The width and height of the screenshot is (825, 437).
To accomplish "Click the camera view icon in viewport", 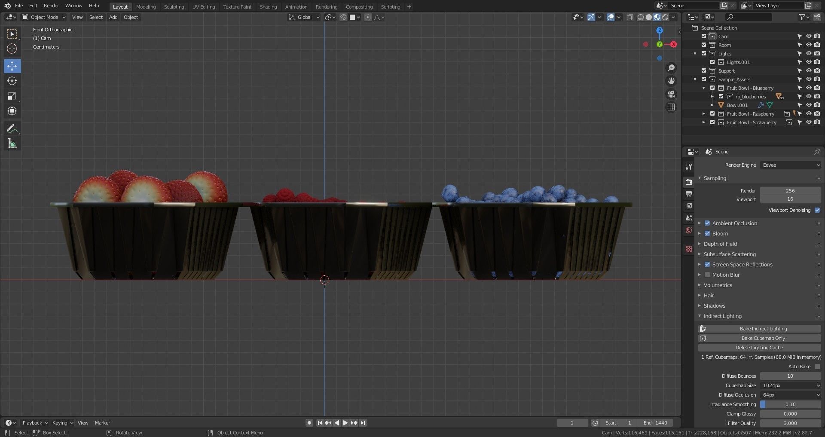I will click(x=671, y=94).
